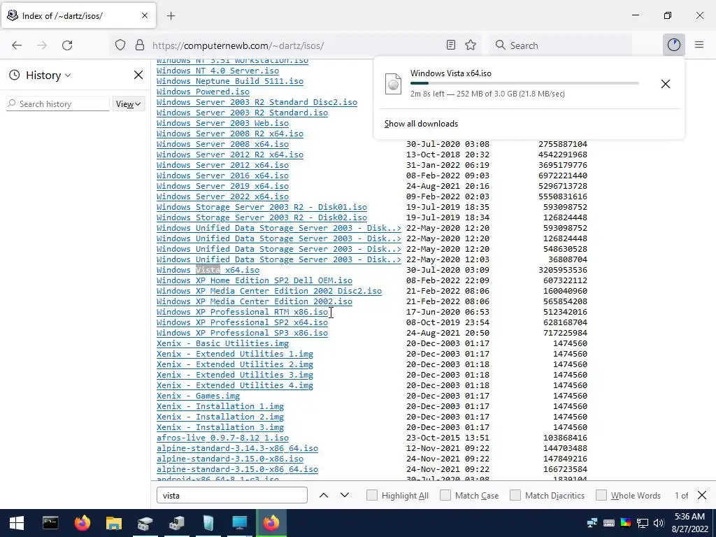716x537 pixels.
Task: Click the network icon in system tray
Action: (x=643, y=523)
